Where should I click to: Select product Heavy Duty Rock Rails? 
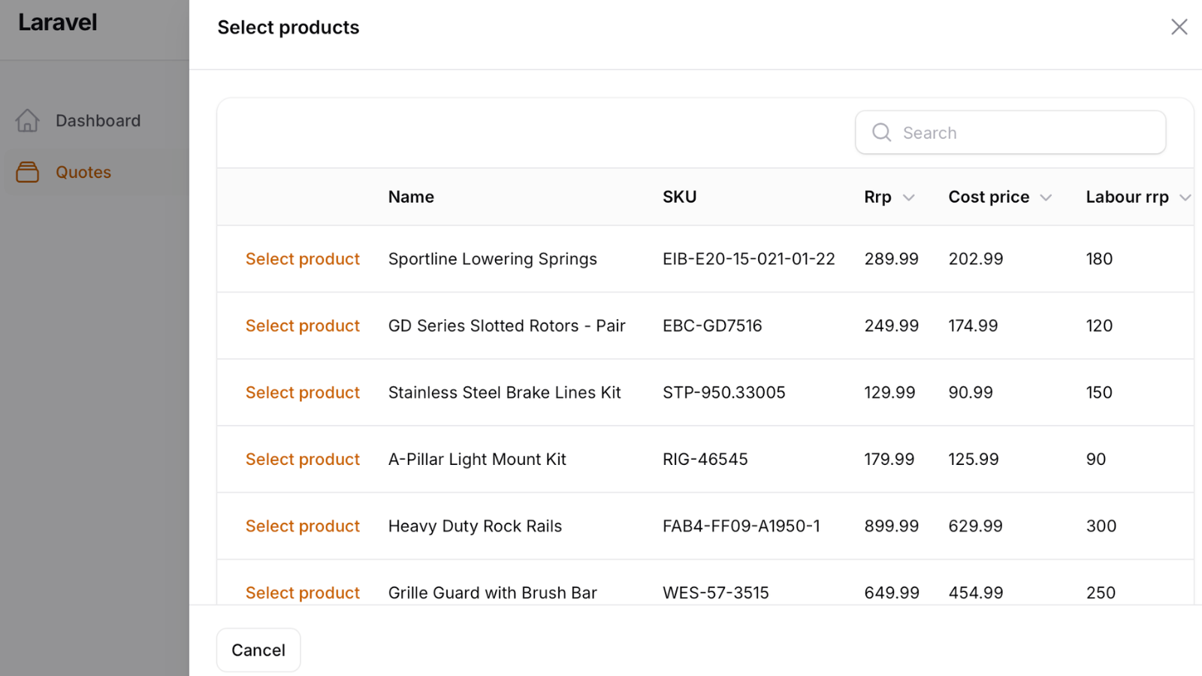click(303, 527)
